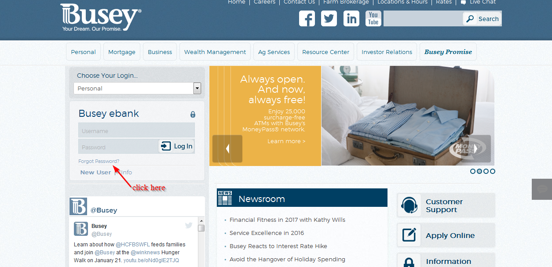Viewport: 552px width, 267px height.
Task: Click the Busey avatar in the tweet
Action: pos(81,229)
